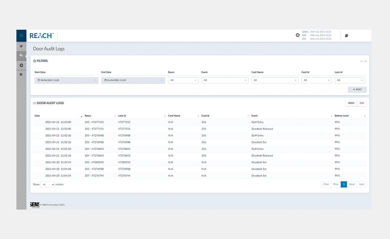Open the Card Id filter dropdown
This screenshot has height=239, width=390.
coord(316,80)
